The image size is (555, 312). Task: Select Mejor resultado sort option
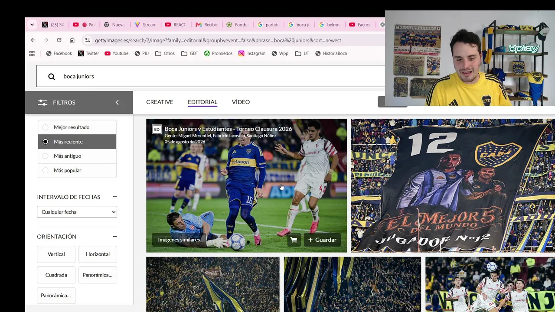tap(77, 127)
